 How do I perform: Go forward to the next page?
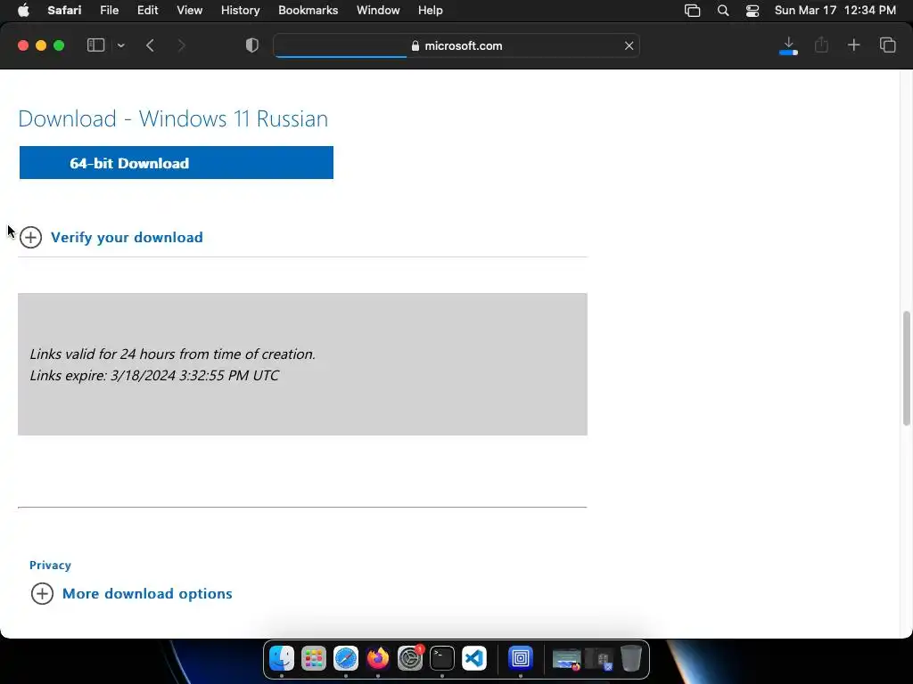(181, 45)
